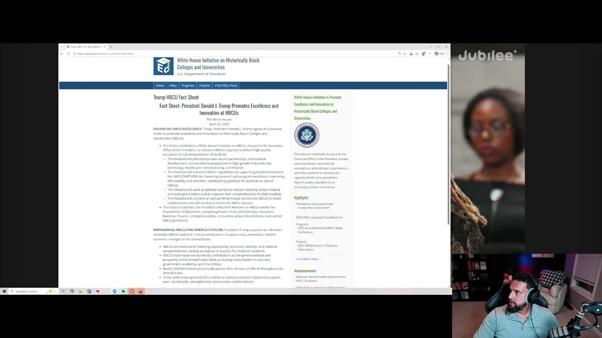Open Task View on the taskbar
Image resolution: width=602 pixels, height=338 pixels.
pos(63,292)
